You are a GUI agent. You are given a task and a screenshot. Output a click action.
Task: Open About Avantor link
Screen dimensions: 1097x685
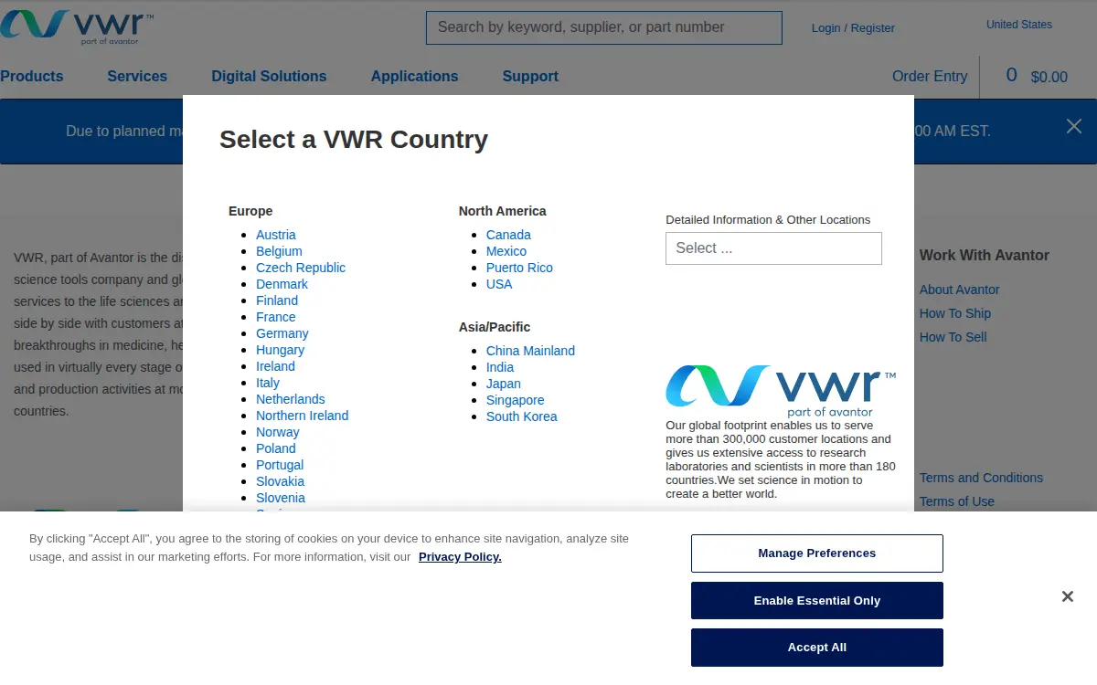(x=959, y=290)
